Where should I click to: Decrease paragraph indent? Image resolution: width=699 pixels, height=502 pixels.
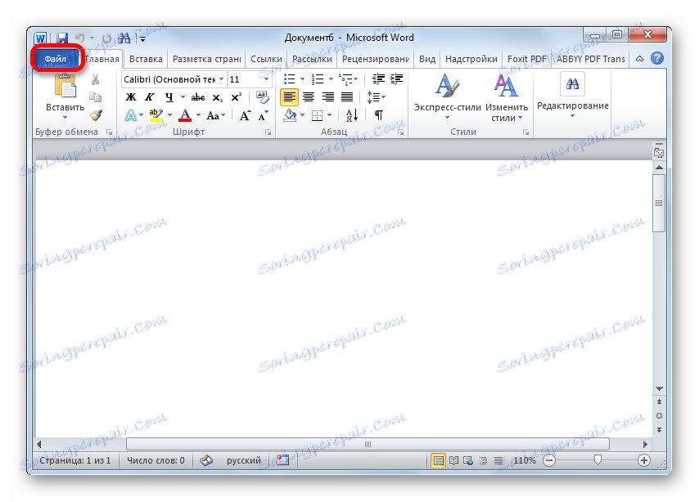[378, 79]
